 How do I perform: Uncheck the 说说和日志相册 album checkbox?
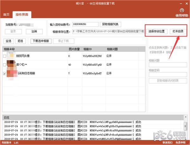pos(5,73)
